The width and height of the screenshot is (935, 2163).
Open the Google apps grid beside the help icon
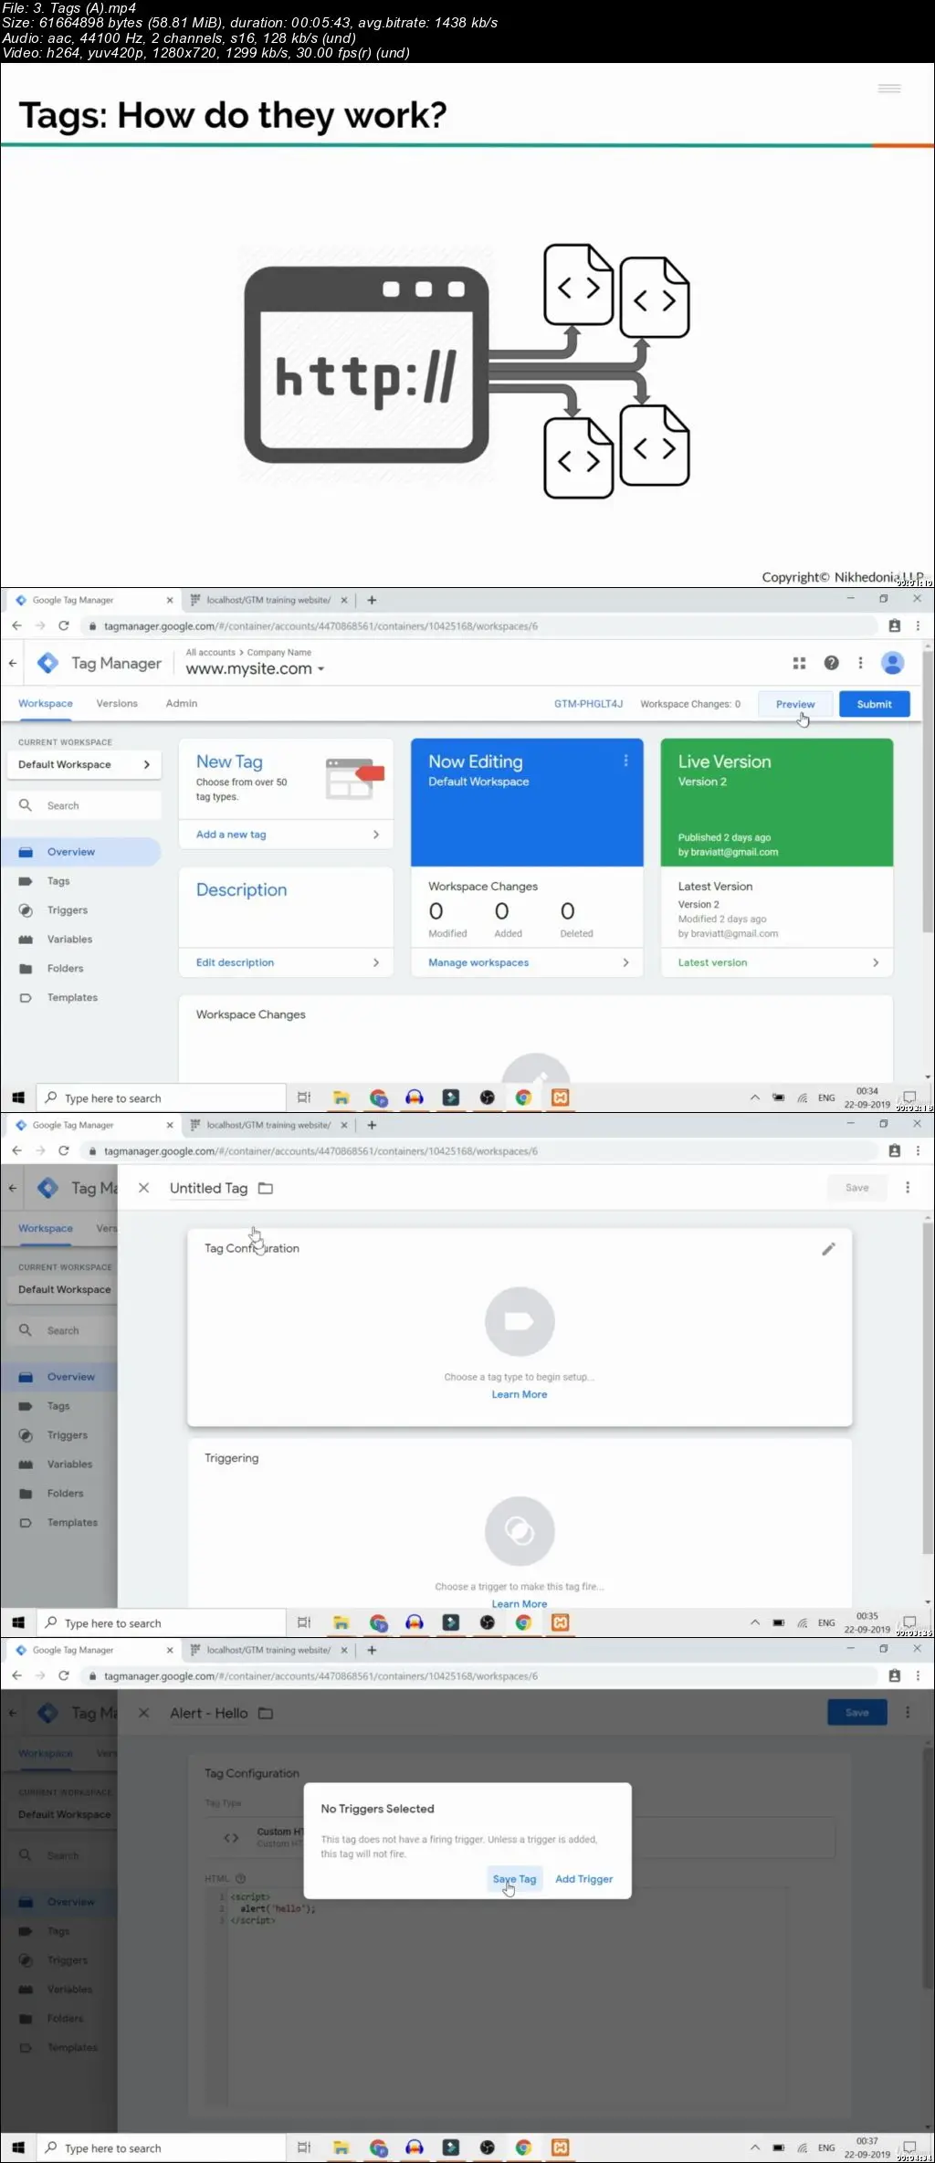pyautogui.click(x=799, y=663)
